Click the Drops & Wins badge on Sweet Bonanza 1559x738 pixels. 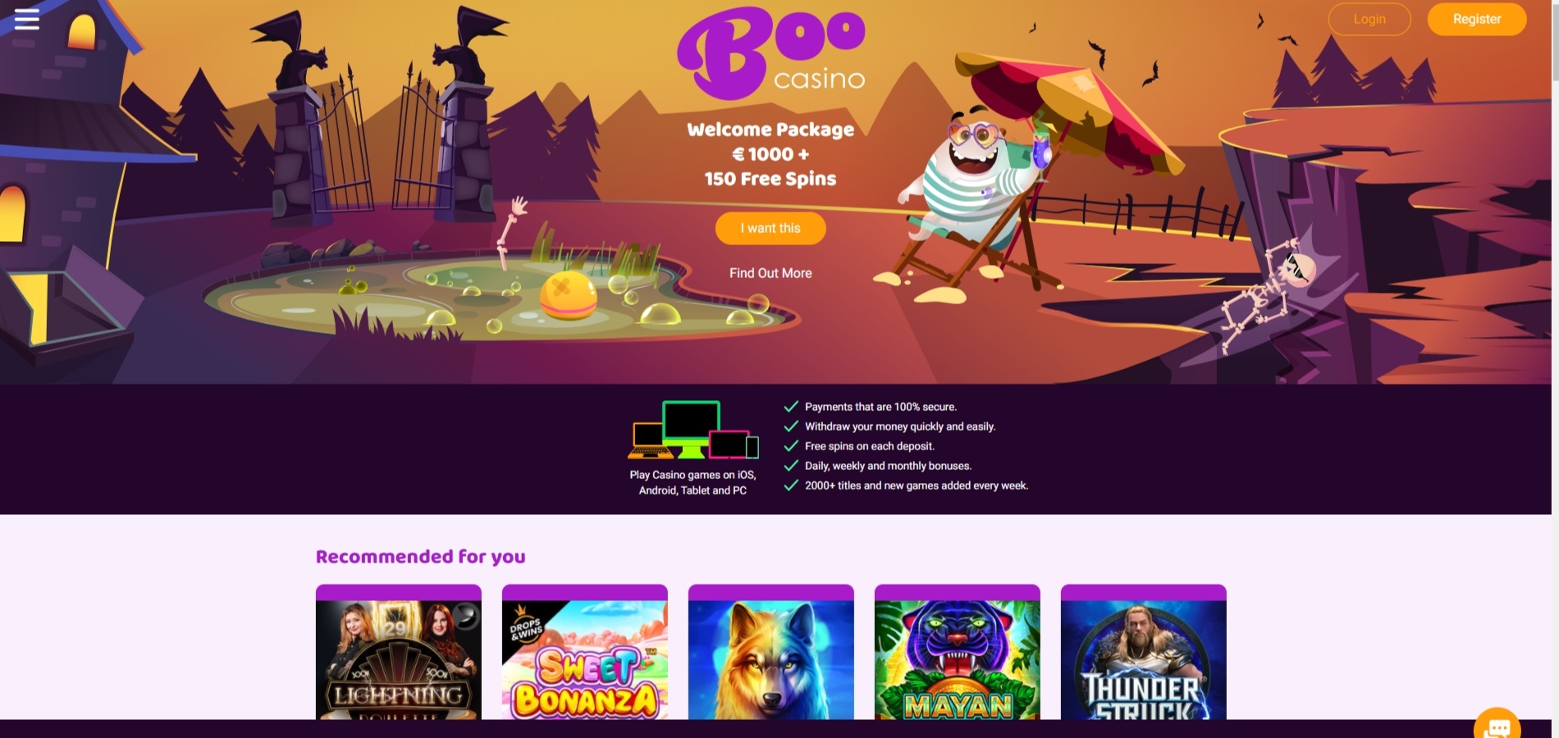pyautogui.click(x=526, y=625)
